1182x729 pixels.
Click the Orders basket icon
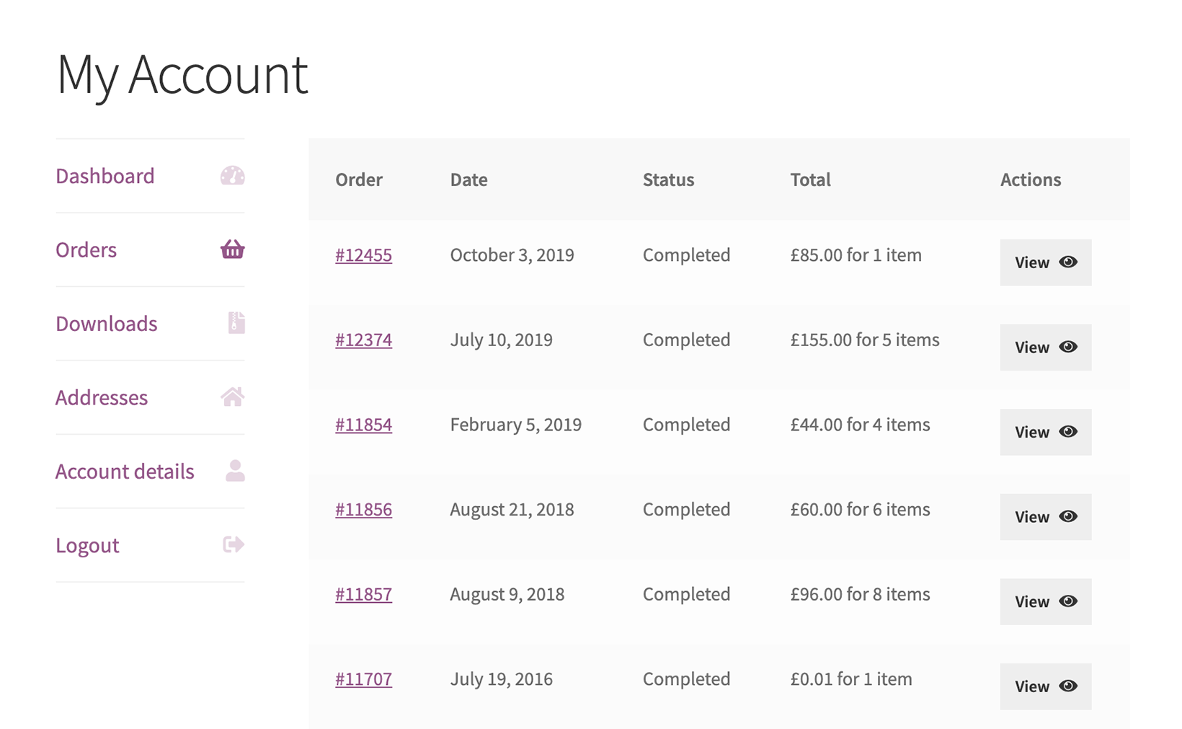(232, 249)
